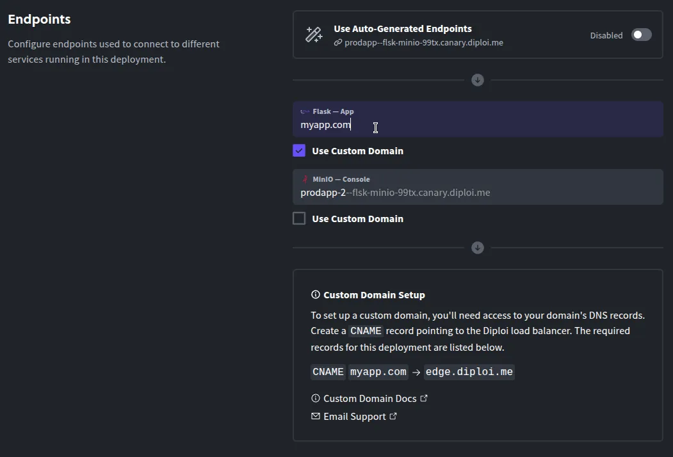Image resolution: width=673 pixels, height=457 pixels.
Task: Expand the lower down-arrow section divider
Action: pyautogui.click(x=477, y=247)
